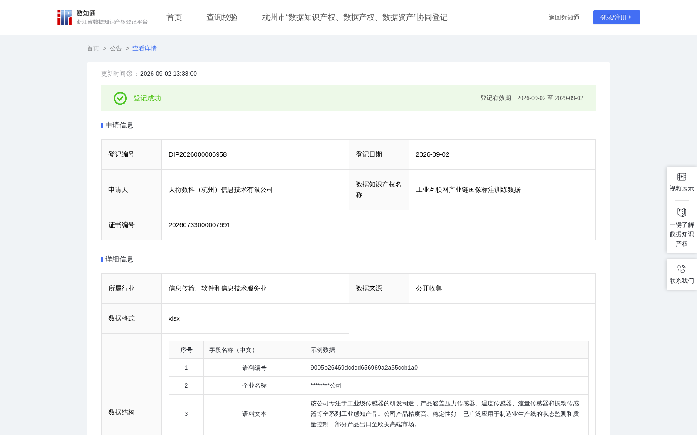
Task: Select registration number DIP2026000006958
Action: coord(198,154)
